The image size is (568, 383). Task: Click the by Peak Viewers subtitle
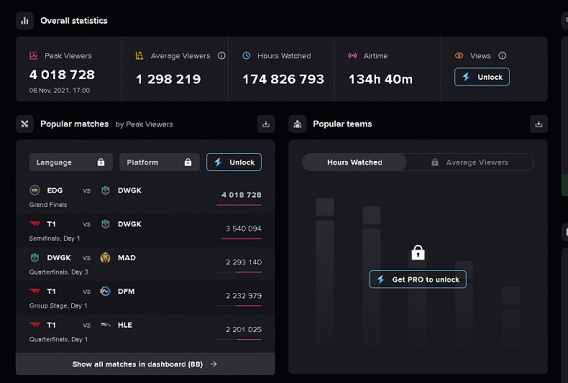pyautogui.click(x=145, y=124)
